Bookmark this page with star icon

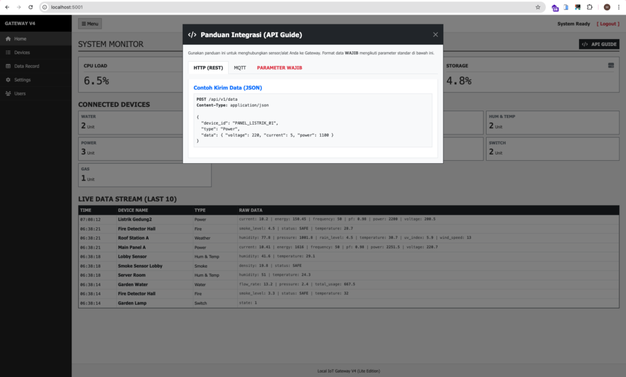pos(538,7)
